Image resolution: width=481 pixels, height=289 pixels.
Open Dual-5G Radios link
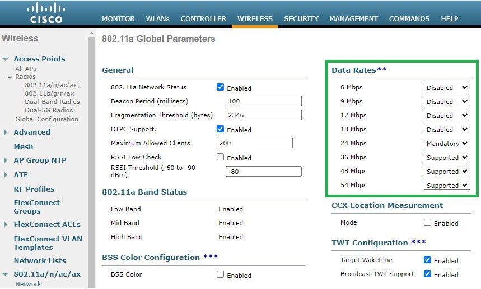pyautogui.click(x=49, y=110)
